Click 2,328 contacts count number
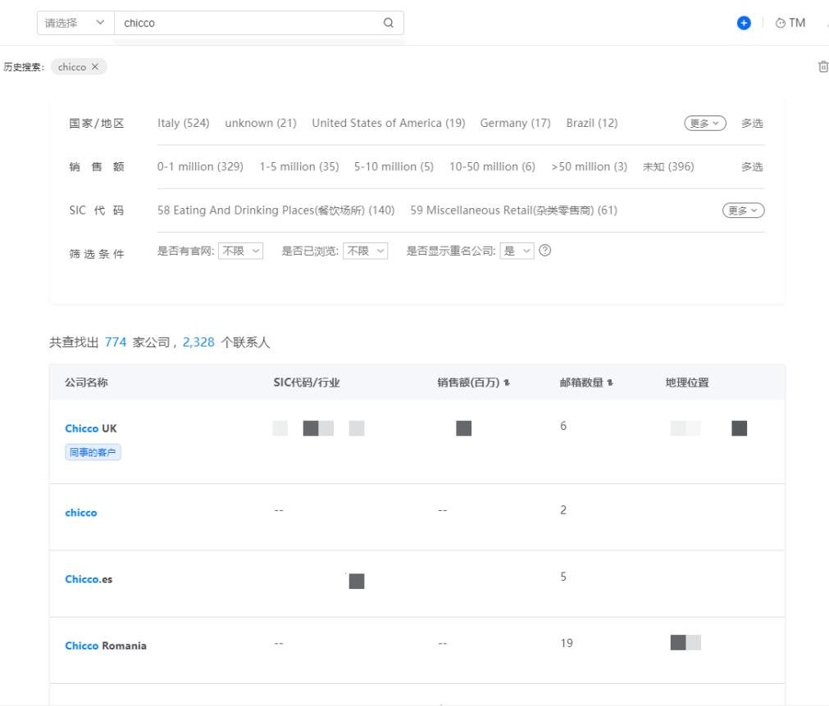Screen dimensions: 829x706 [x=198, y=342]
